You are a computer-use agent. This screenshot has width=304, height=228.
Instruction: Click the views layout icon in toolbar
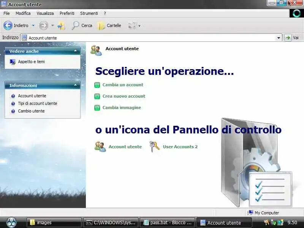pyautogui.click(x=132, y=25)
